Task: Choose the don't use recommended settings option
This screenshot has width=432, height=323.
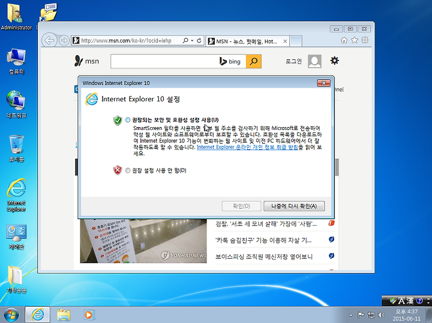Action: pos(128,170)
